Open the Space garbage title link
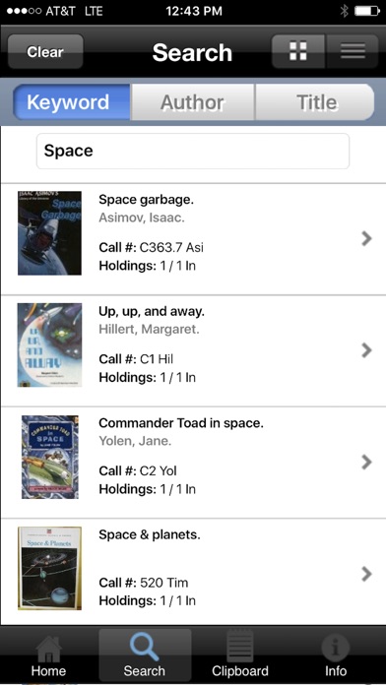Viewport: 386px width, 685px height. 146,200
